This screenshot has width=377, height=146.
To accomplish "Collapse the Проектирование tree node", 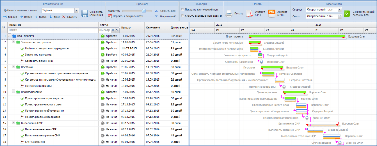I will tap(14, 91).
